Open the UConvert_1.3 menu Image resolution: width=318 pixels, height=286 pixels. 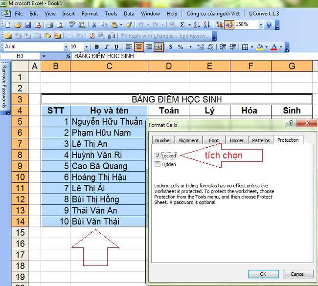264,14
